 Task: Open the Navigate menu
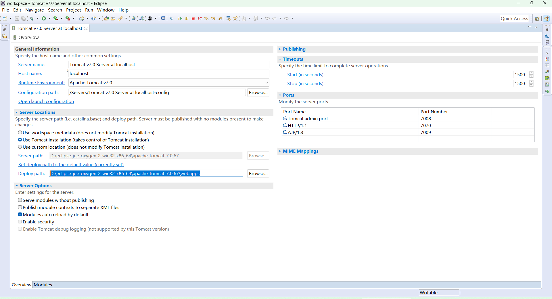(34, 10)
